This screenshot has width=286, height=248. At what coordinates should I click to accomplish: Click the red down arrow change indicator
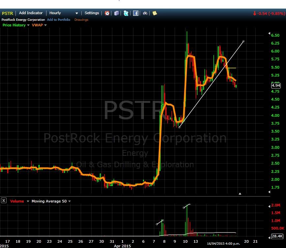point(255,14)
